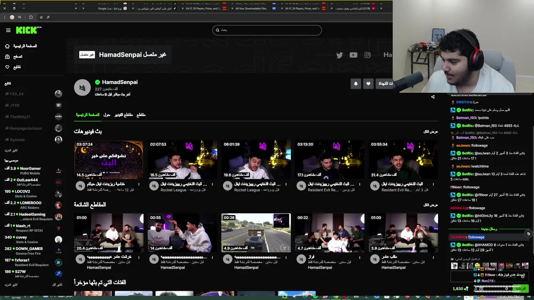Open the HadeelGaming recommended channel

(x=33, y=216)
